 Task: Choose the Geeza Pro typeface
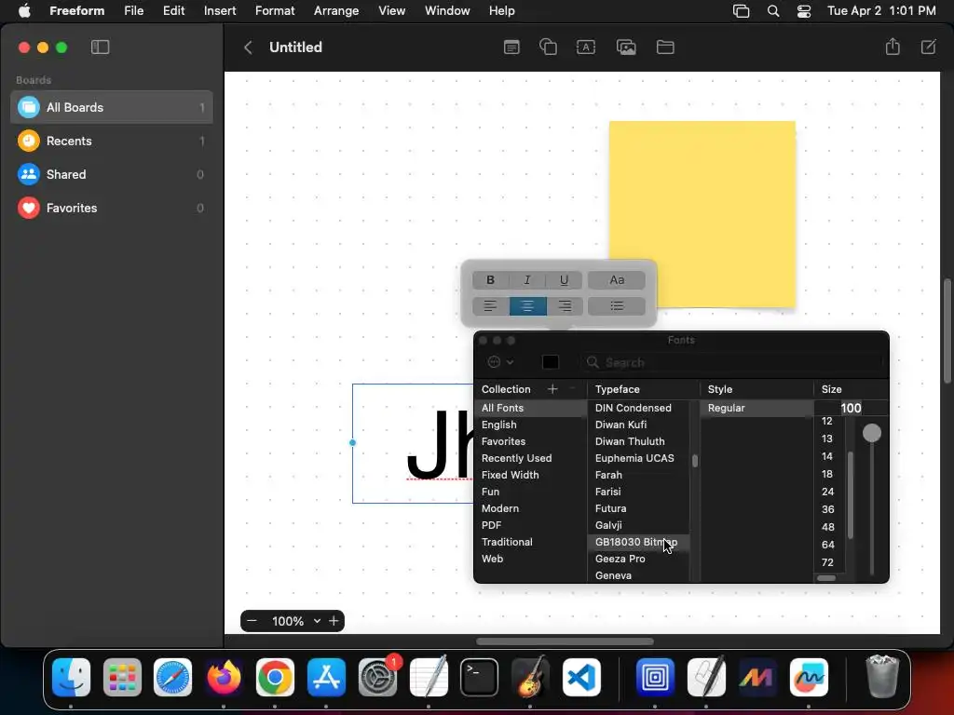(x=639, y=559)
